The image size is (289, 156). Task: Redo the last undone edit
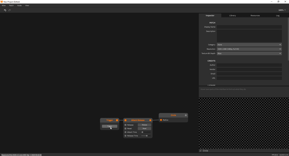[10, 10]
